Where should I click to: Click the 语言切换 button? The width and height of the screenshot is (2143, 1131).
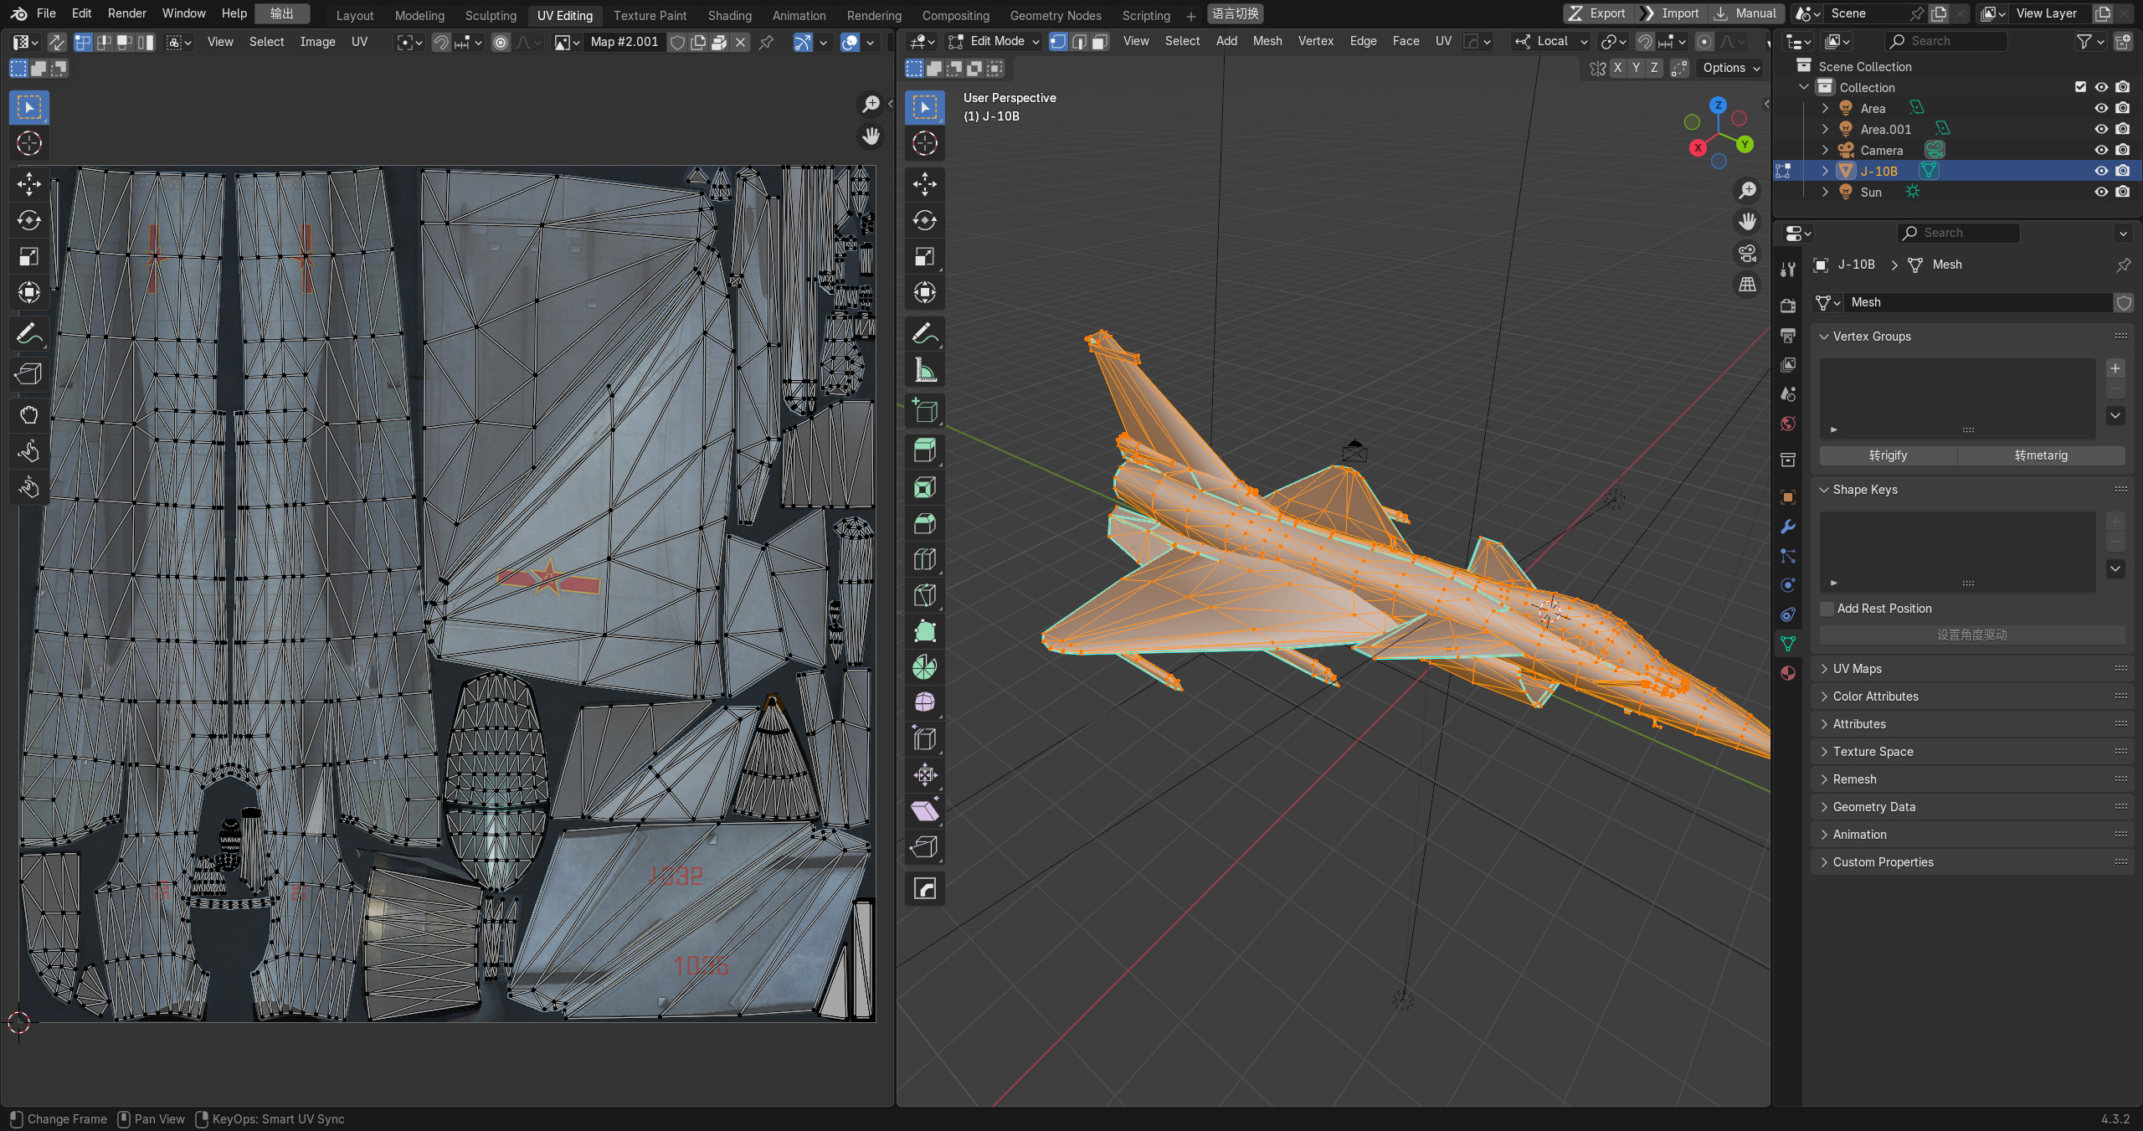coord(1235,14)
